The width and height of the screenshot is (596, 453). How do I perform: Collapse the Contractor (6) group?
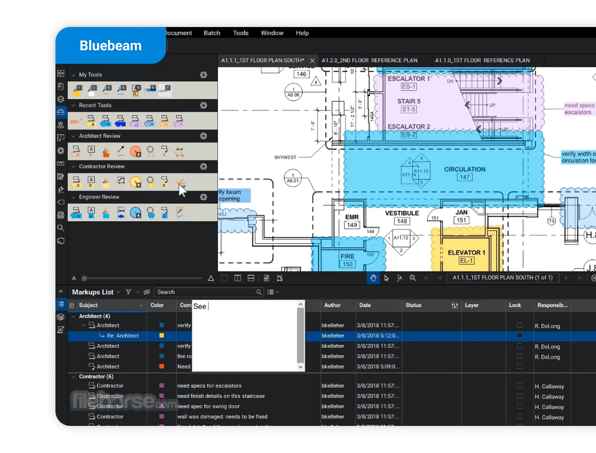73,377
